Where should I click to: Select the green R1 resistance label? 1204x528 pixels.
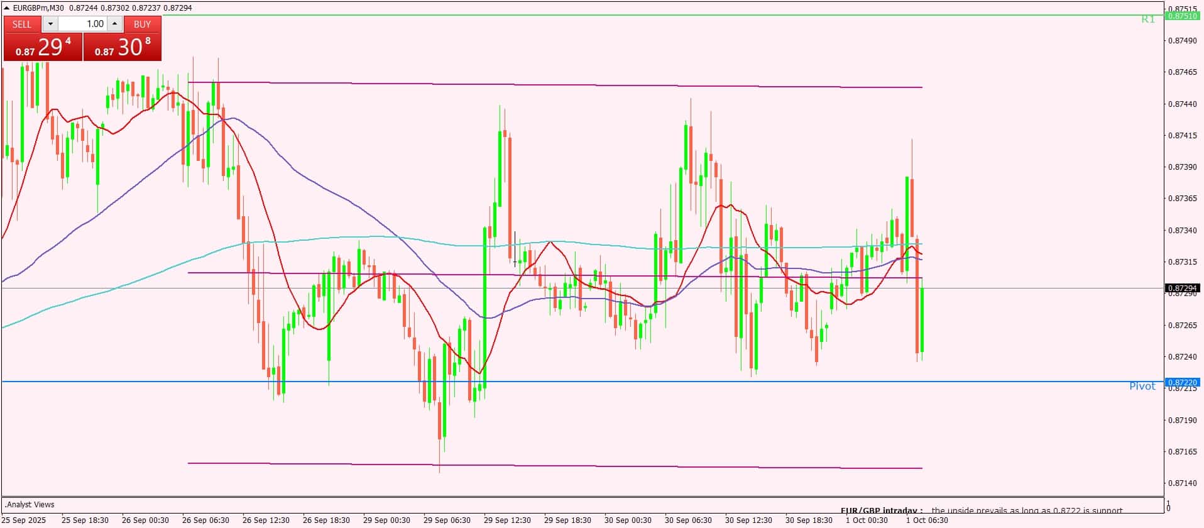pyautogui.click(x=1147, y=19)
